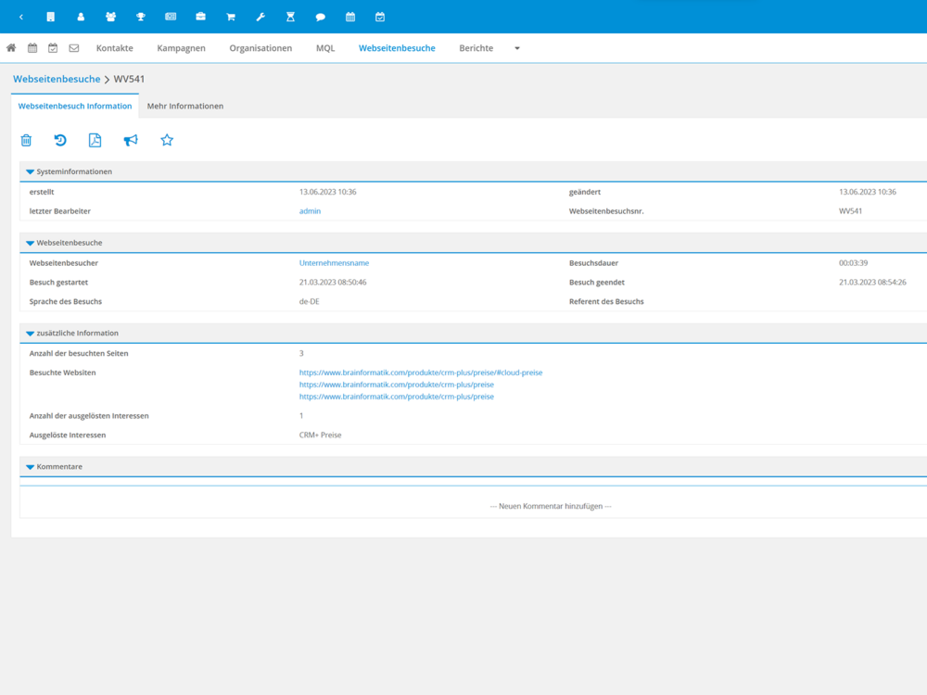Click the speech bubble icon in top bar

point(320,17)
